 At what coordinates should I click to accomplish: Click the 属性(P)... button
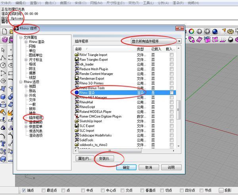click(x=85, y=158)
